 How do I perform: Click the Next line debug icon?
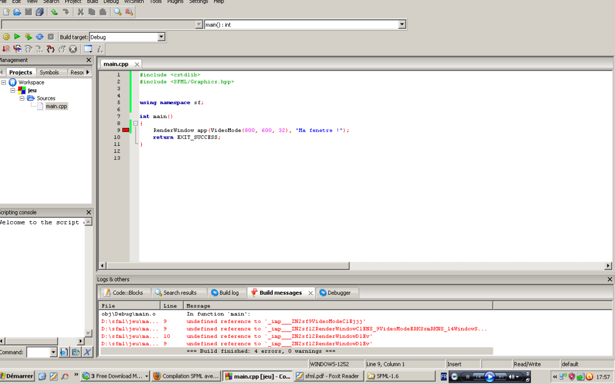tap(28, 49)
